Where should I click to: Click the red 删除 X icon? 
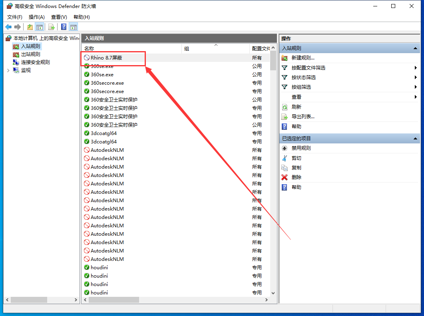(x=285, y=177)
